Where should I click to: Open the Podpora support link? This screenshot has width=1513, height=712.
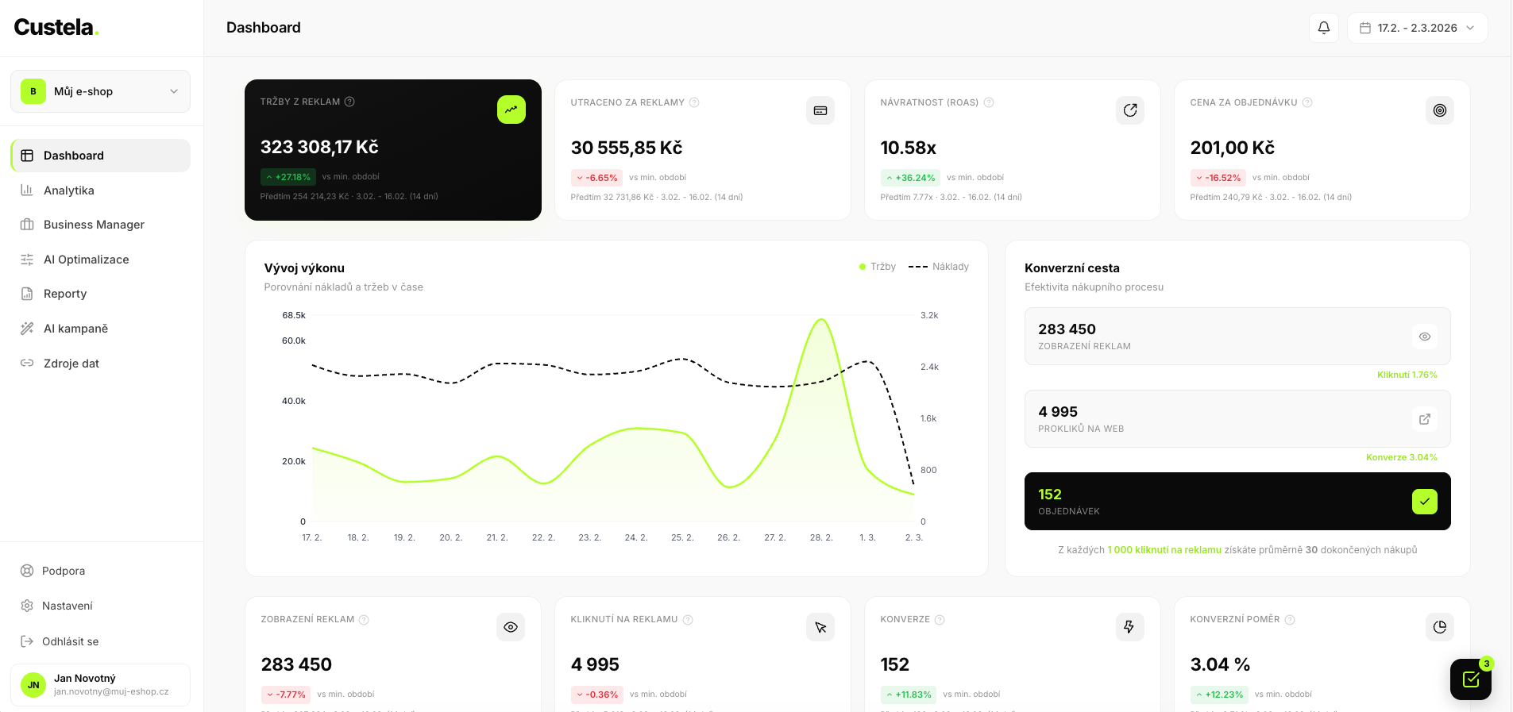point(64,571)
